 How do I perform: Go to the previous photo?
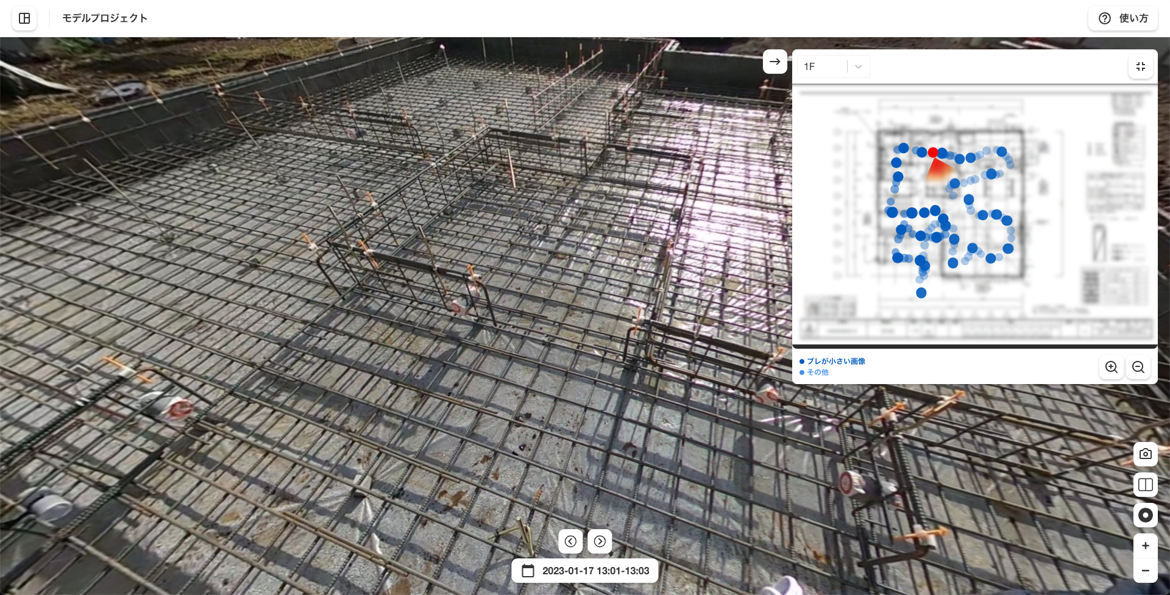pyautogui.click(x=570, y=541)
